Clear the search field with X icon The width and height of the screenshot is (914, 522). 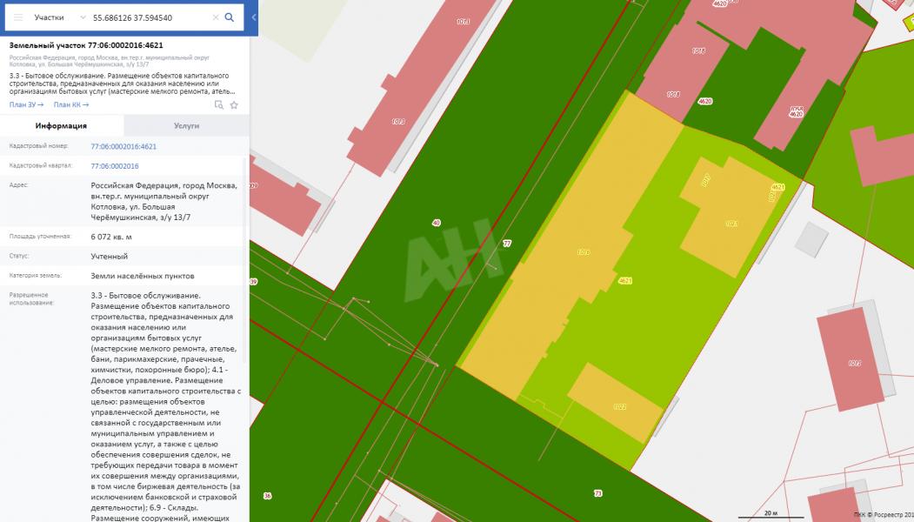click(x=215, y=17)
